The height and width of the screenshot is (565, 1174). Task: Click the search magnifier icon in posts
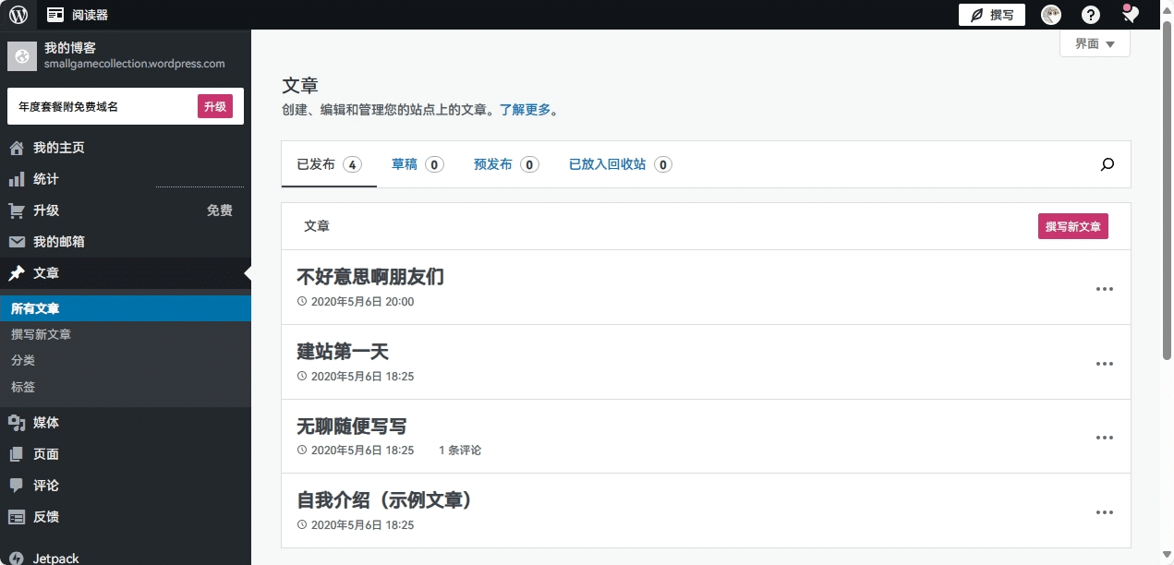point(1107,165)
